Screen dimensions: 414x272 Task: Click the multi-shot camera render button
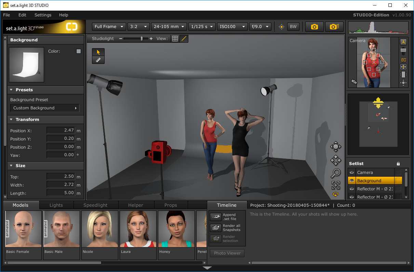click(334, 27)
